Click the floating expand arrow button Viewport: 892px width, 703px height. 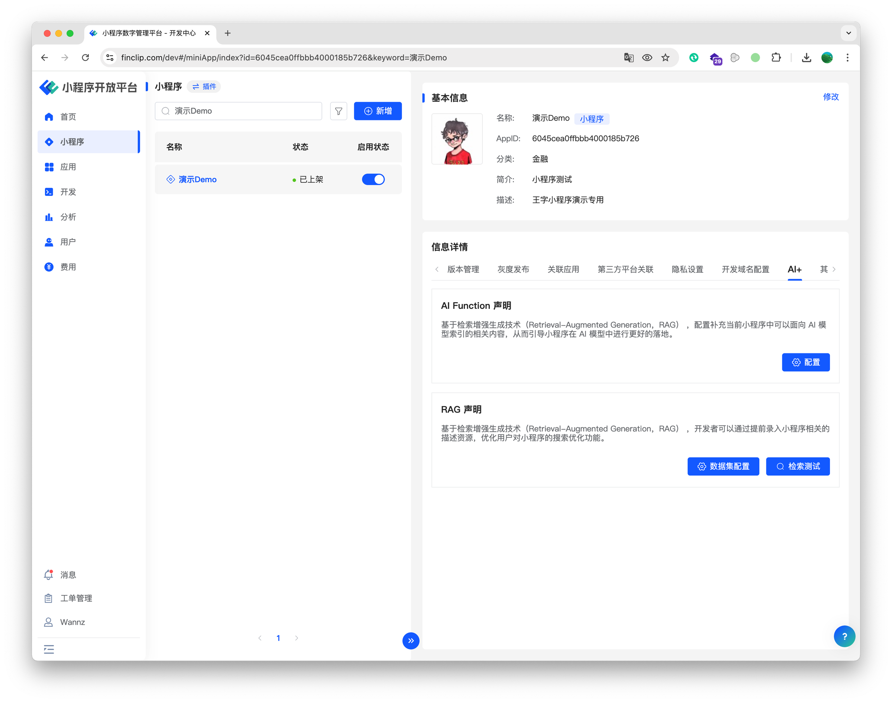tap(410, 641)
